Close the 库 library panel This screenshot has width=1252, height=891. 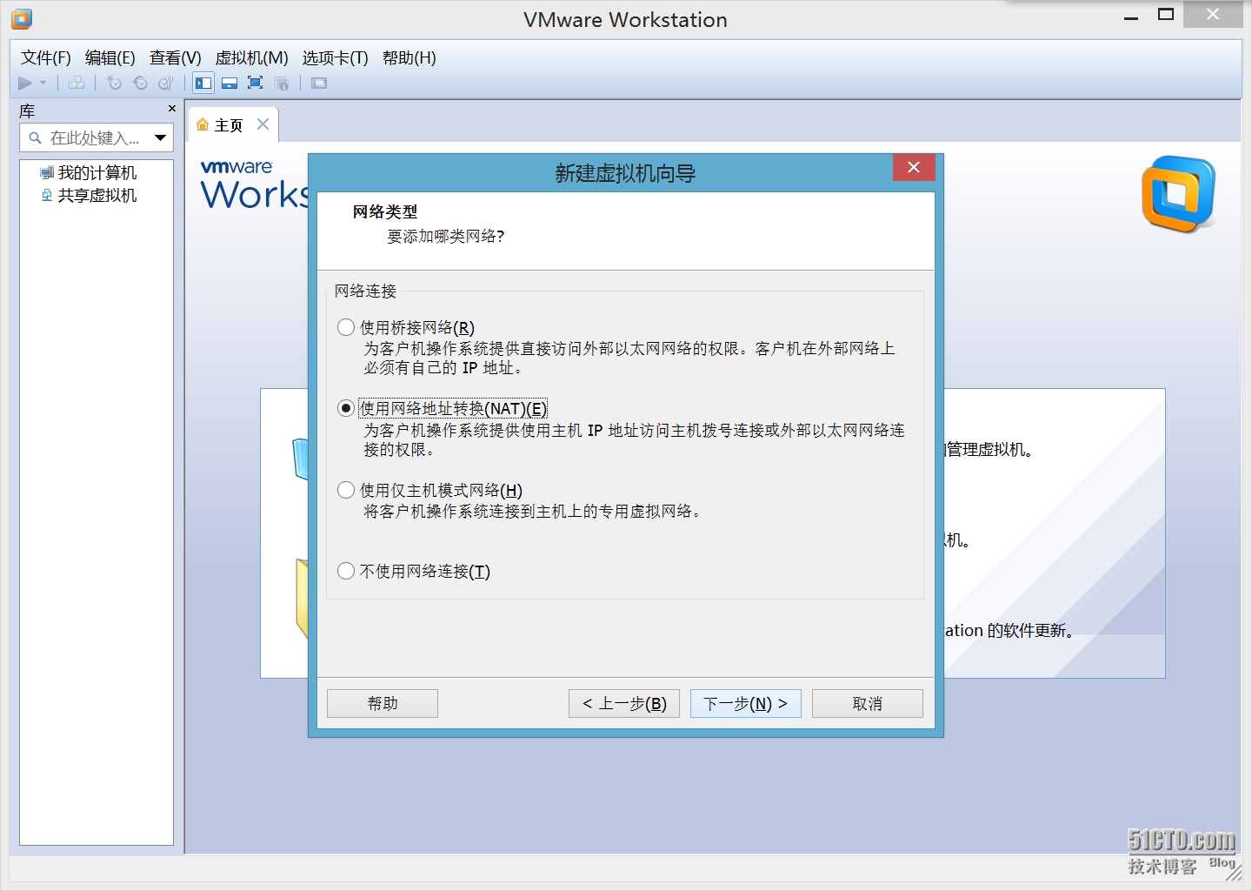tap(171, 109)
